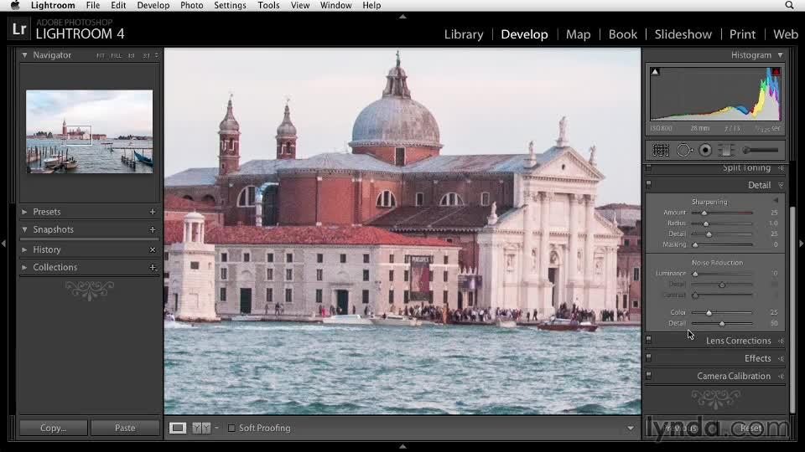Viewport: 805px width, 452px height.
Task: Switch to the Map module
Action: pyautogui.click(x=578, y=34)
